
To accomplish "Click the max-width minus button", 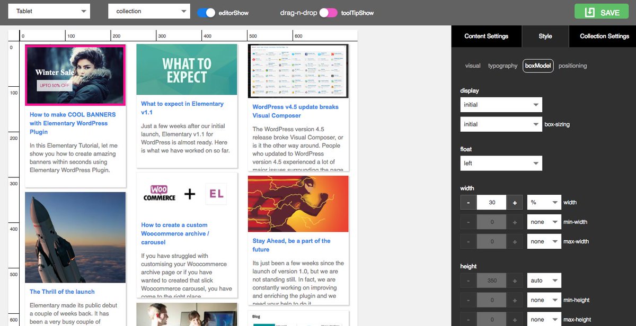I will [x=469, y=242].
